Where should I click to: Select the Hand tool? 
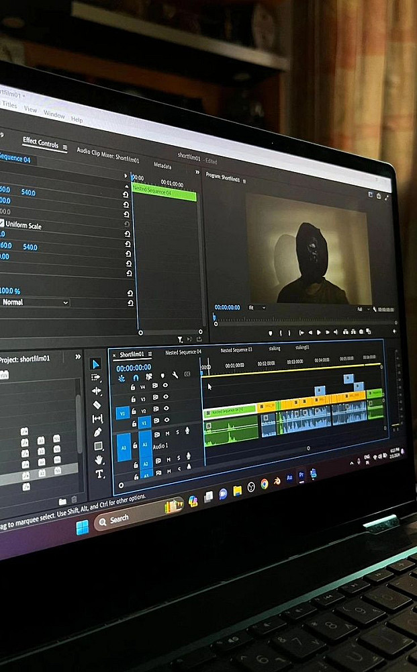pyautogui.click(x=99, y=460)
